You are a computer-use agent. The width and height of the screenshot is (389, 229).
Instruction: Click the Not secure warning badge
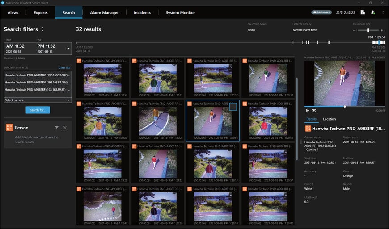pyautogui.click(x=321, y=12)
